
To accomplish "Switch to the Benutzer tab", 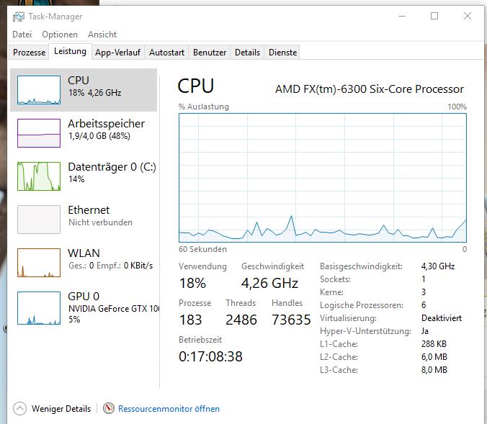I will tap(210, 53).
